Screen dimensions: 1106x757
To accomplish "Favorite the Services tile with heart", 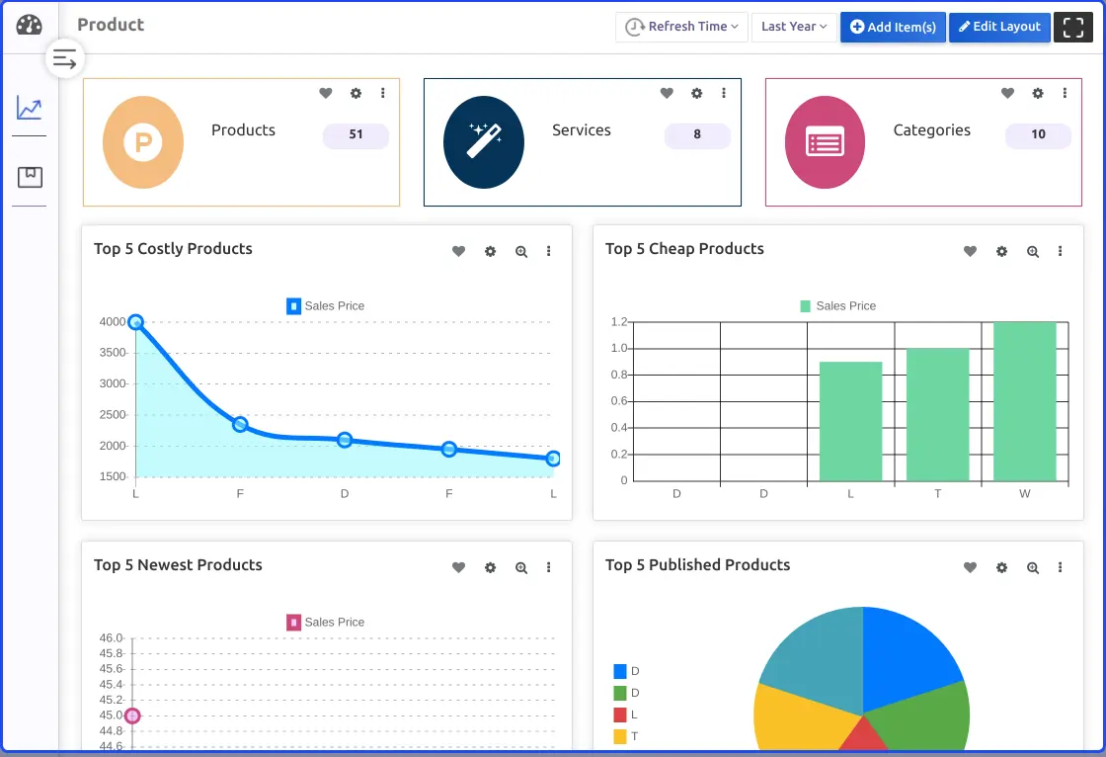I will pos(667,93).
